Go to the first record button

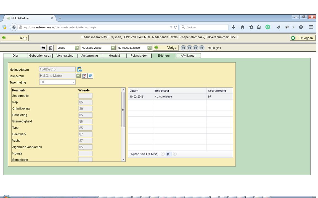[189, 48]
